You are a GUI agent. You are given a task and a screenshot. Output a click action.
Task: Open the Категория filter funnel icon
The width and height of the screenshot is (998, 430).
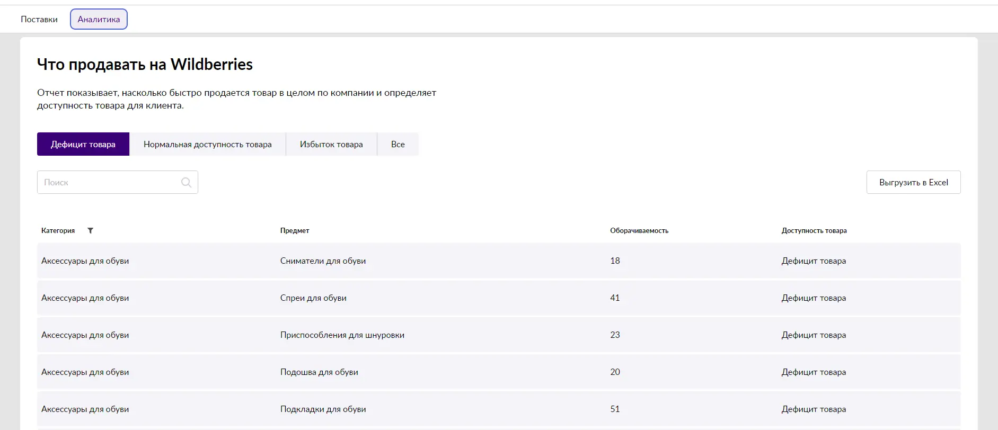coord(91,230)
